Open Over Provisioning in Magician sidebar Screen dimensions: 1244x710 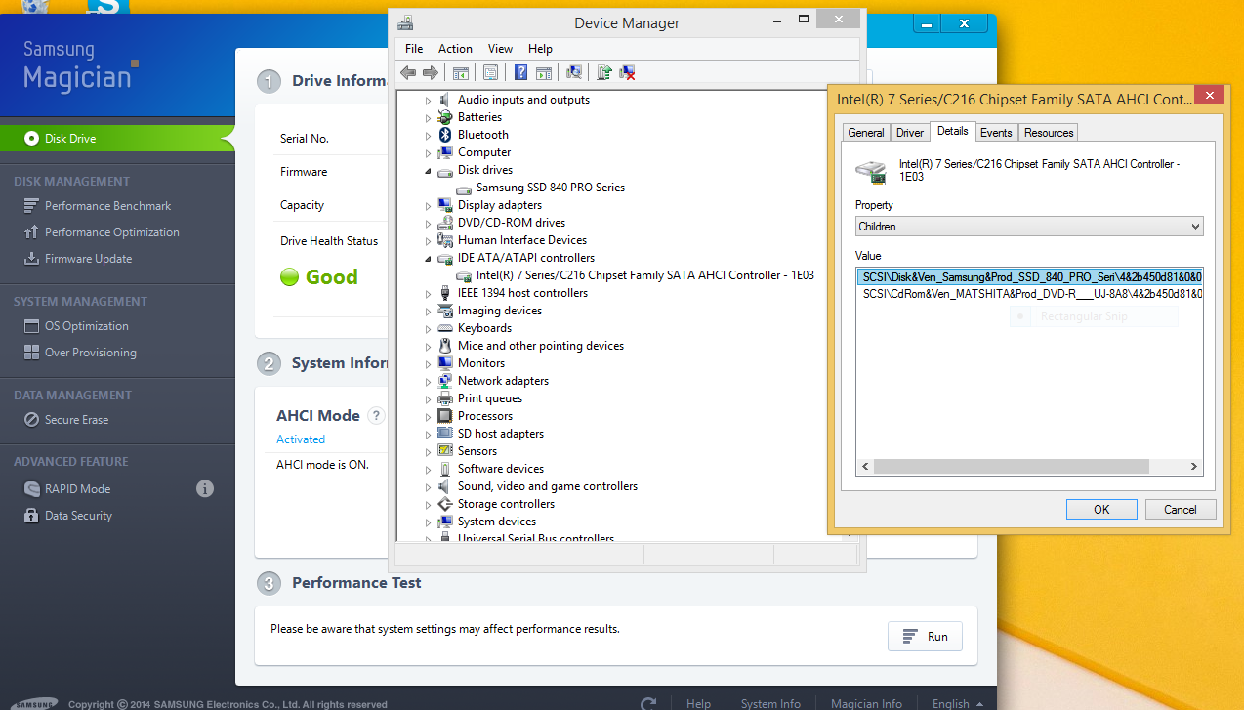coord(91,353)
